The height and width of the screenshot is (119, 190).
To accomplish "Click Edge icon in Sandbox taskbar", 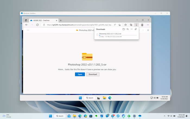I will click(110, 98).
